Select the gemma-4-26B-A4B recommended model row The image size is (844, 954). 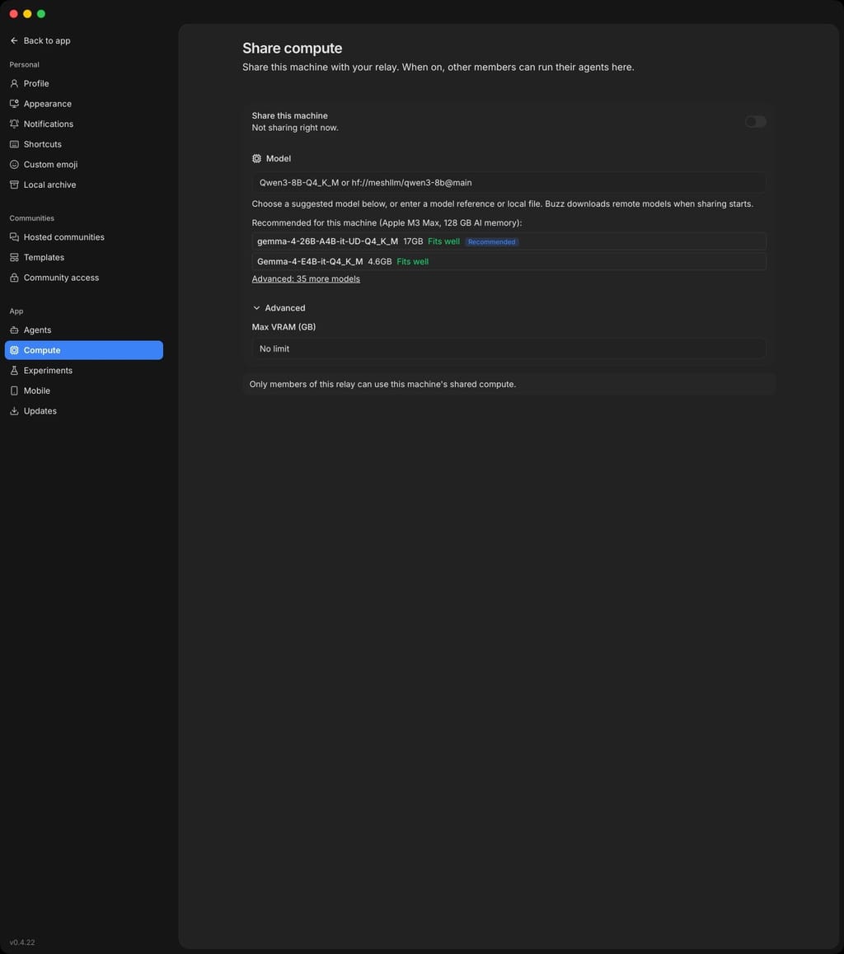pyautogui.click(x=509, y=241)
